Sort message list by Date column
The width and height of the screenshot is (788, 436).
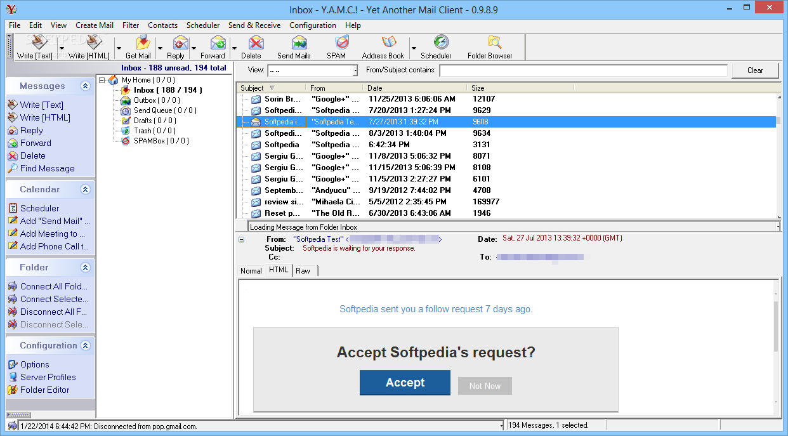click(x=415, y=88)
